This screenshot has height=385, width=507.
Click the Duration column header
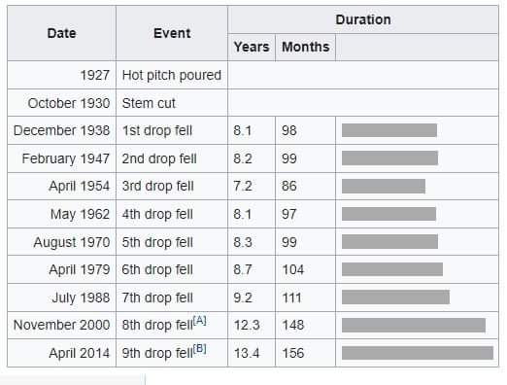[363, 19]
